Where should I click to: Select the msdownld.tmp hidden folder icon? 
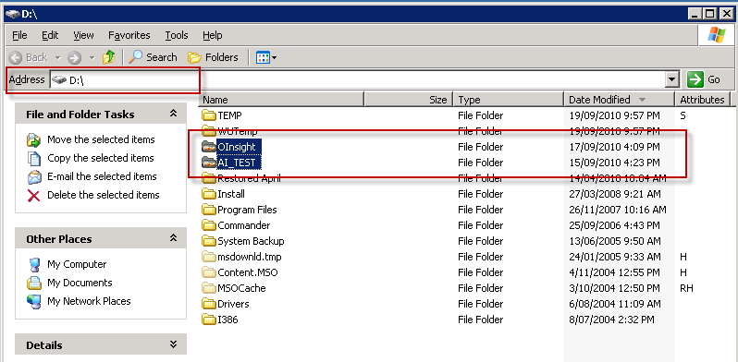tap(208, 257)
